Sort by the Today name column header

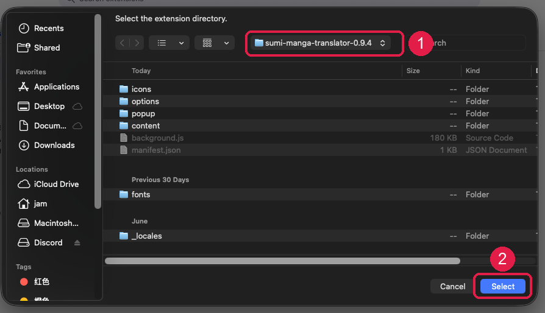pos(141,71)
